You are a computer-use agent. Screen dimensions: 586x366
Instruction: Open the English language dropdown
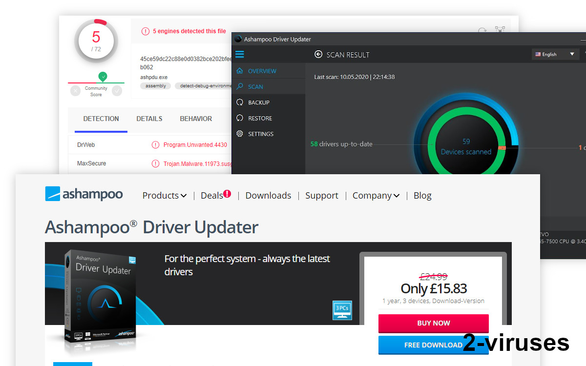pos(555,54)
